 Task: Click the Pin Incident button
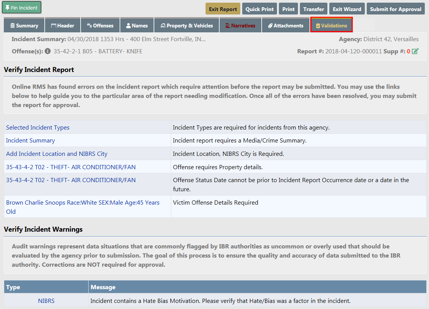[21, 8]
